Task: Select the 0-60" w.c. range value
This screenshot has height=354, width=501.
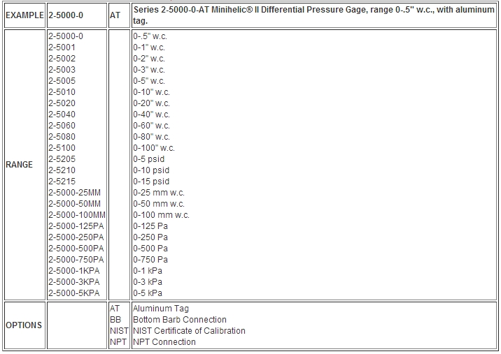Action: [151, 126]
